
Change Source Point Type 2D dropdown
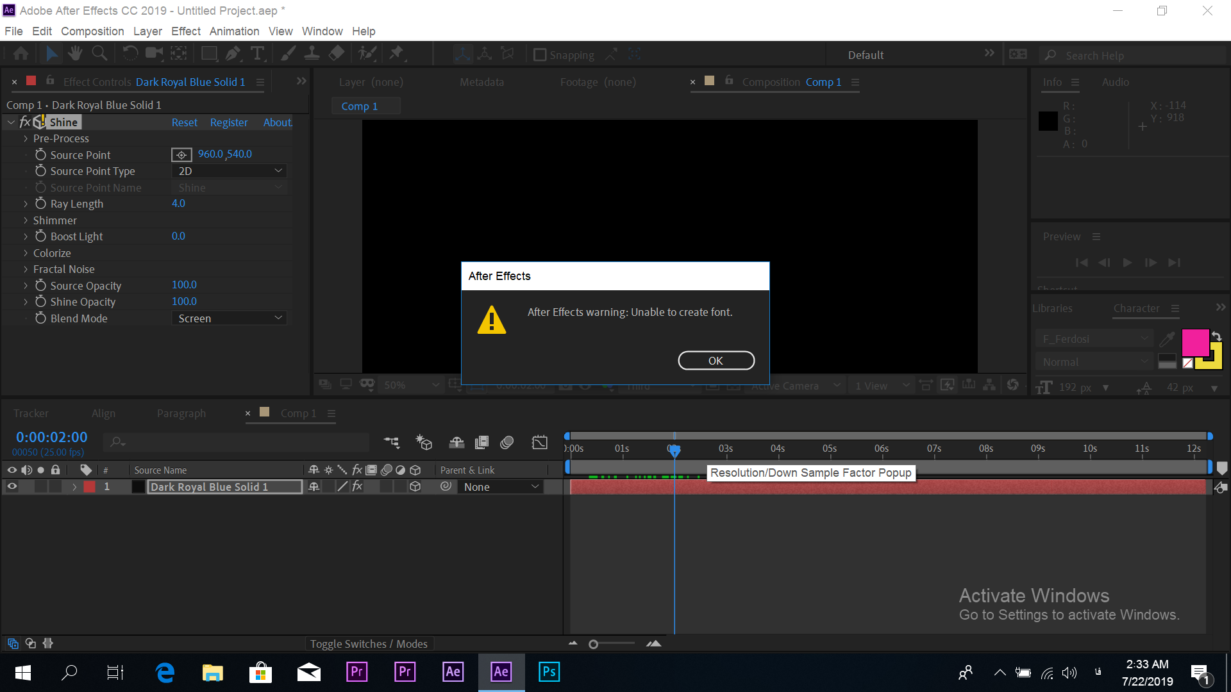point(228,170)
